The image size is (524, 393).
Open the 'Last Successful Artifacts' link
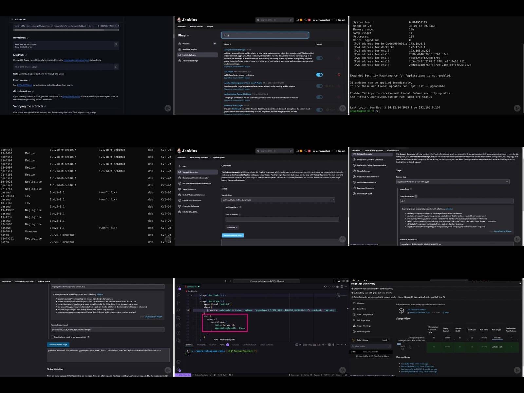(x=416, y=309)
